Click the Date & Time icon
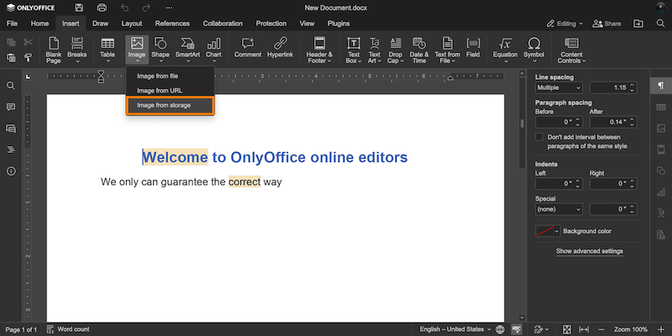Screen dimensions: 672x336 (x=420, y=44)
